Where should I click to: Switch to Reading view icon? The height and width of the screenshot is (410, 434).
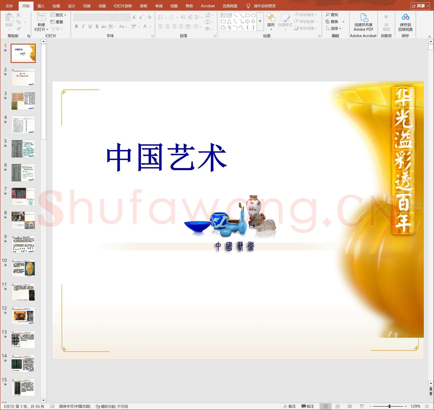click(350, 406)
